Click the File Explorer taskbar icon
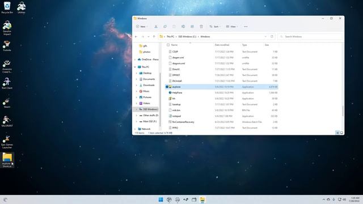This screenshot has width=363, height=204. 202,199
